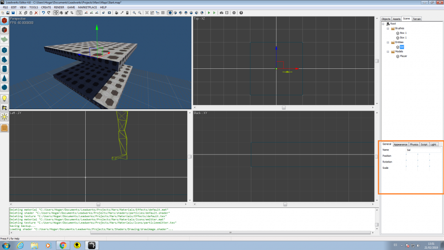Choose the cylinder primitive tool
The width and height of the screenshot is (444, 250).
(x=4, y=69)
